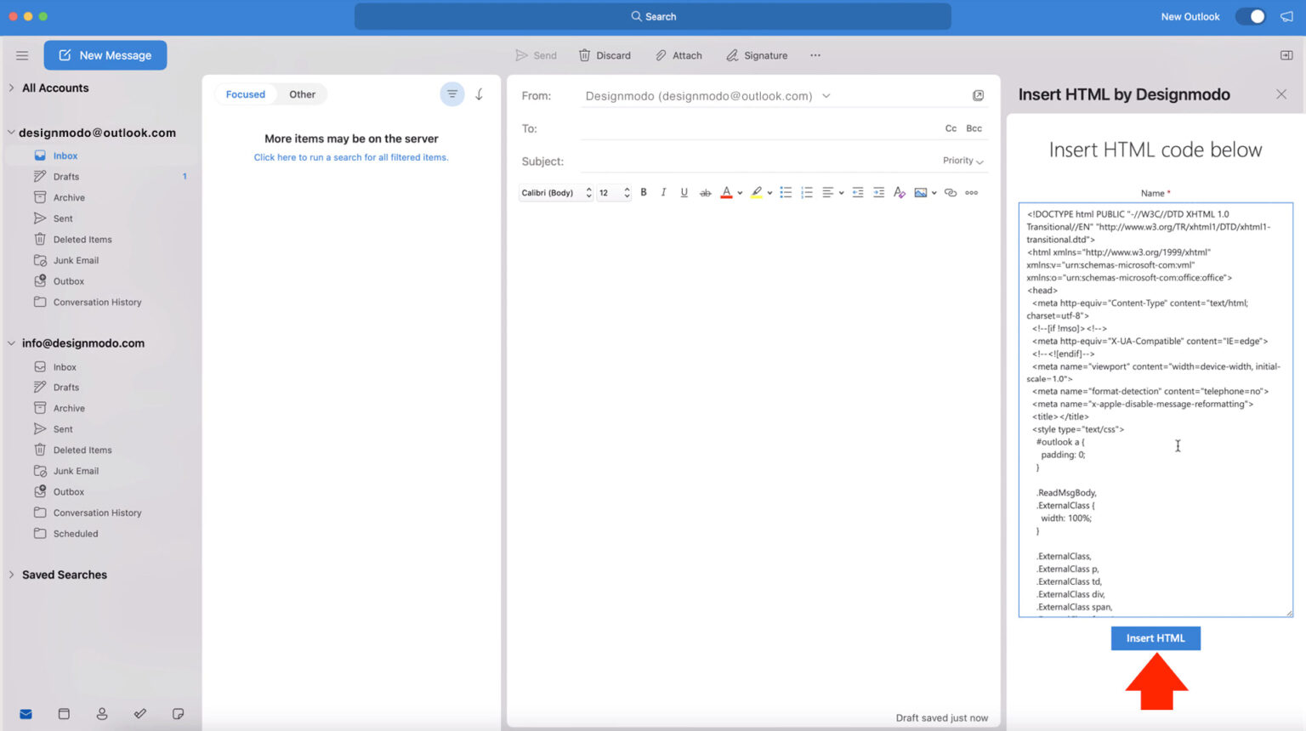This screenshot has height=731, width=1306.
Task: Switch to the Other inbox tab
Action: pyautogui.click(x=302, y=94)
